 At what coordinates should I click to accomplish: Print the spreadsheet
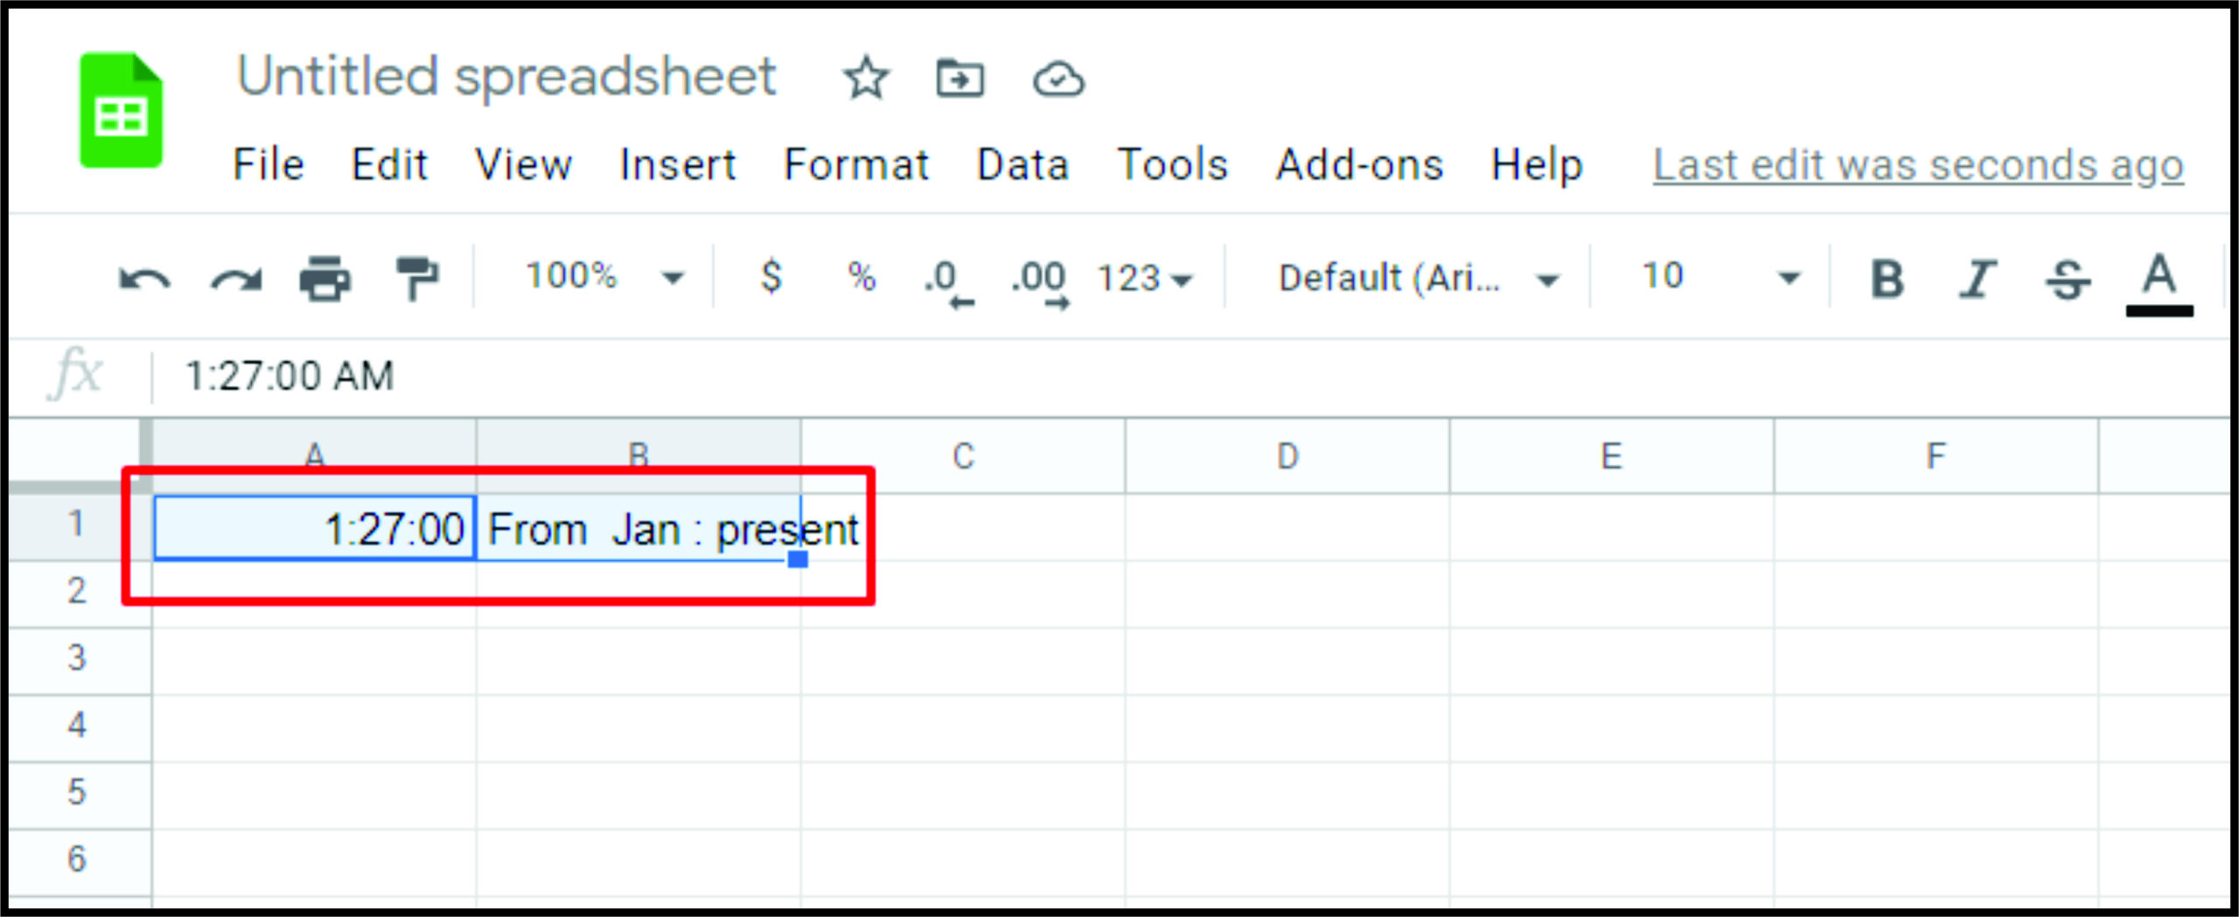click(325, 279)
